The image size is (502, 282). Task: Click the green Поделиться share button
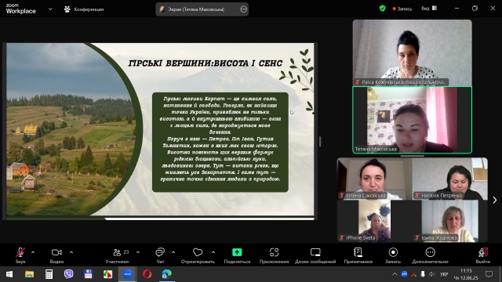click(237, 255)
